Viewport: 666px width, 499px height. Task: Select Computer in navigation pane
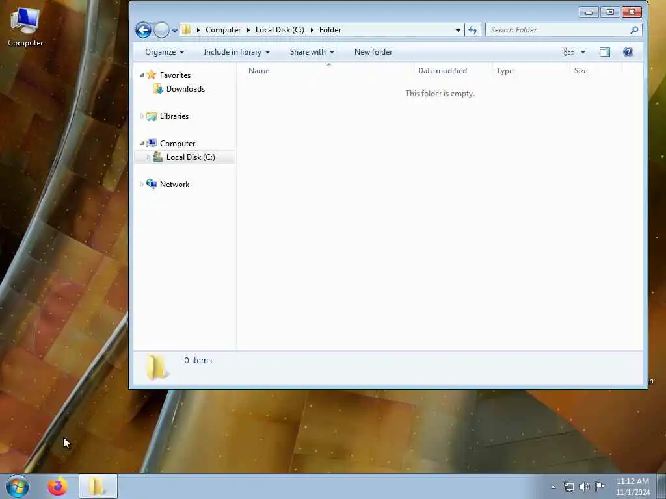pyautogui.click(x=178, y=144)
